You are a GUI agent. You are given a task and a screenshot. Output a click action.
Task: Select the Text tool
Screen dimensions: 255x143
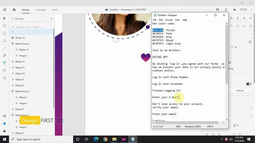pyautogui.click(x=4, y=63)
